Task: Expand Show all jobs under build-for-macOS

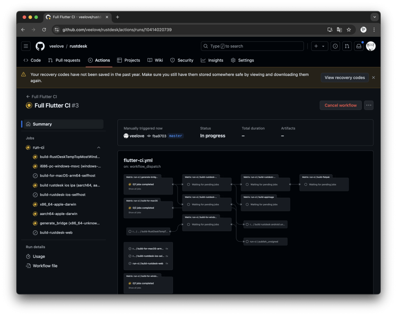Action: [x=135, y=213]
